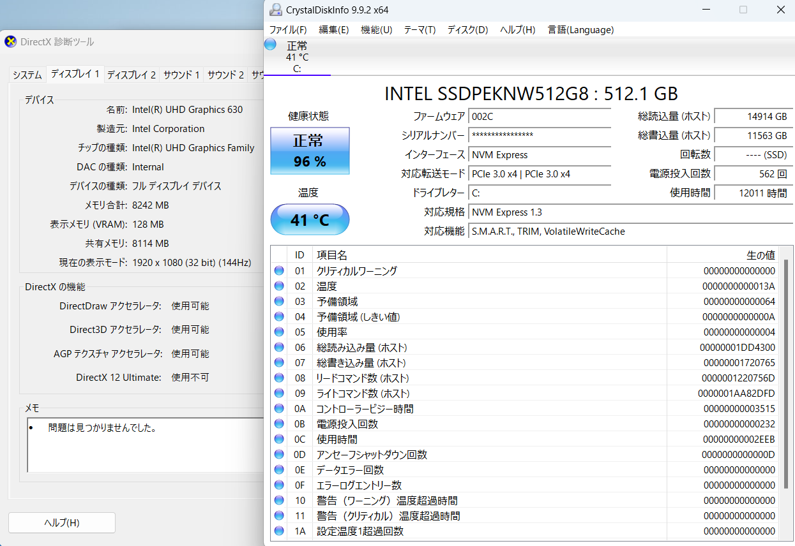Click transfer mode field PCIe 3.0 x4

click(x=540, y=174)
